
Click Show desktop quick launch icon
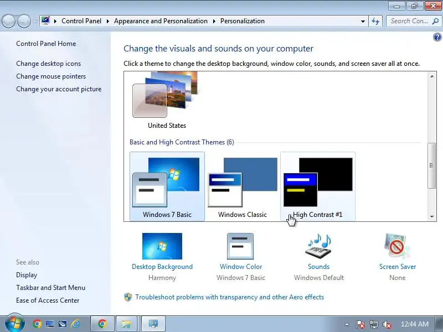pyautogui.click(x=50, y=324)
